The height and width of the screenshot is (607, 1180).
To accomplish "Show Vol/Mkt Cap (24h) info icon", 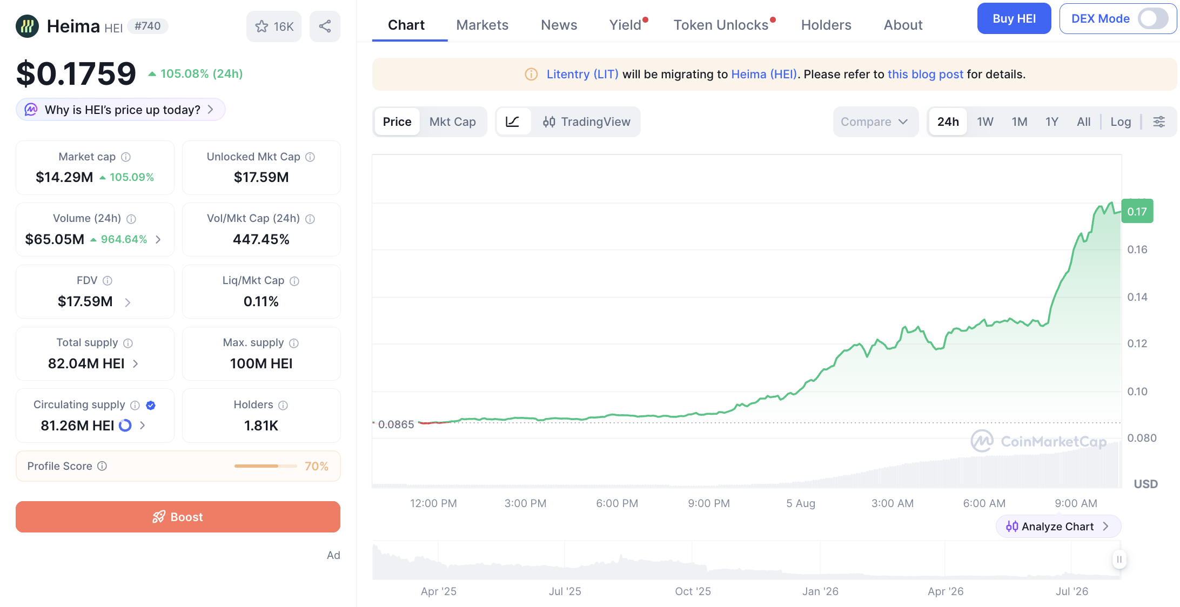I will tap(310, 219).
